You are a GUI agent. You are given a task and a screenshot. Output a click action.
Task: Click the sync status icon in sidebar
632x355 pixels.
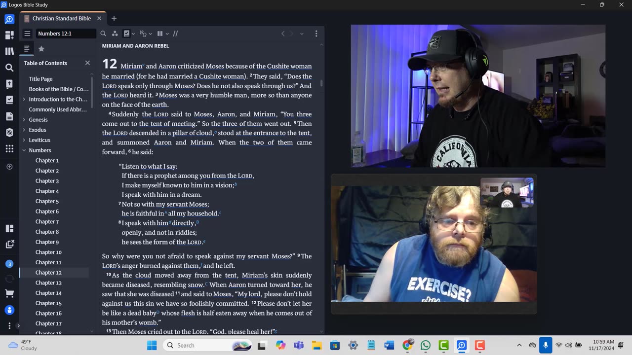9,279
